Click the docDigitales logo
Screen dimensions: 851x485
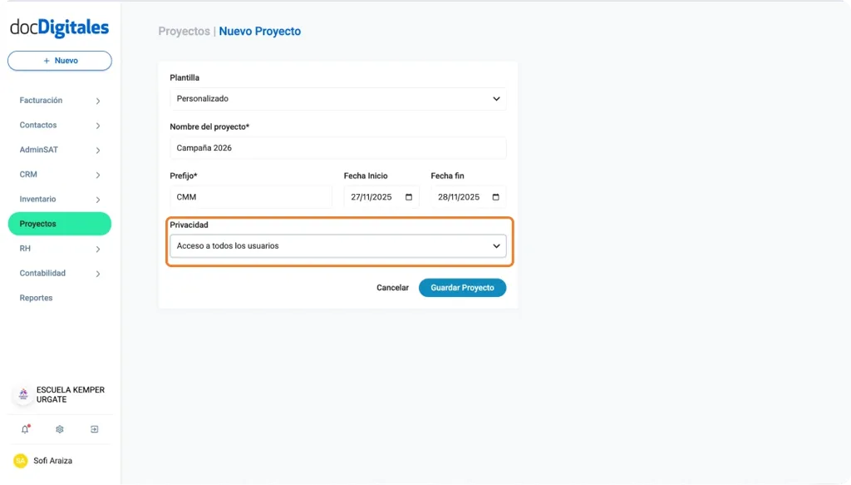58,27
